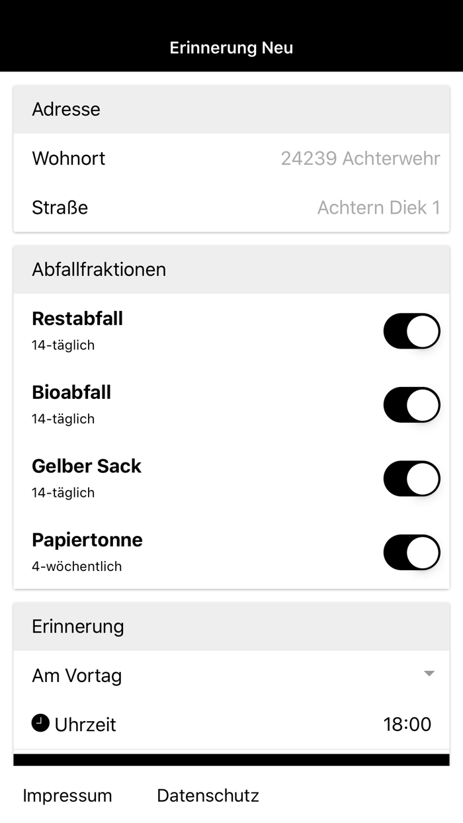Screen dimensions: 463x823
Task: Click the 14-täglich label under Restabfall
Action: coord(63,345)
